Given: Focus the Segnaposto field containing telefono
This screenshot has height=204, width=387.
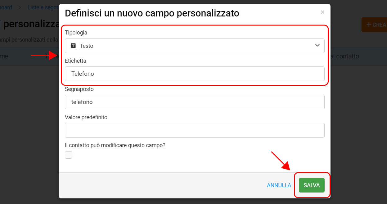Looking at the screenshot, I should click(195, 102).
